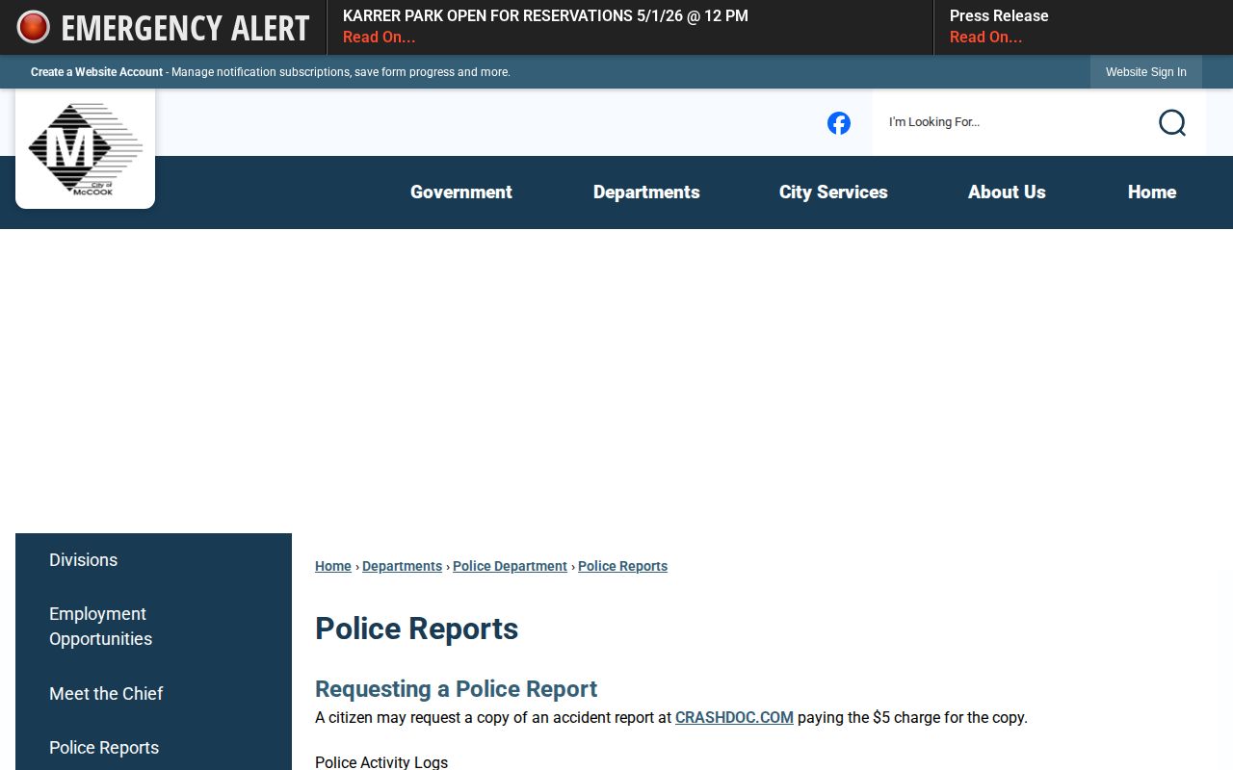Screen dimensions: 1233x770
Task: Click the Requesting a Police Report heading
Action: [456, 689]
